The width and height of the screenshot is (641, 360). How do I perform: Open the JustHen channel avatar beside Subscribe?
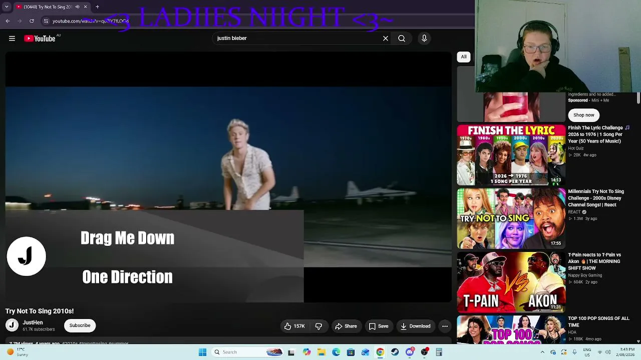click(12, 325)
